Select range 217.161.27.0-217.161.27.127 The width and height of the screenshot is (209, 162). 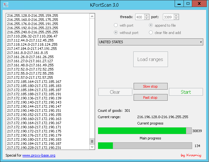(30, 61)
